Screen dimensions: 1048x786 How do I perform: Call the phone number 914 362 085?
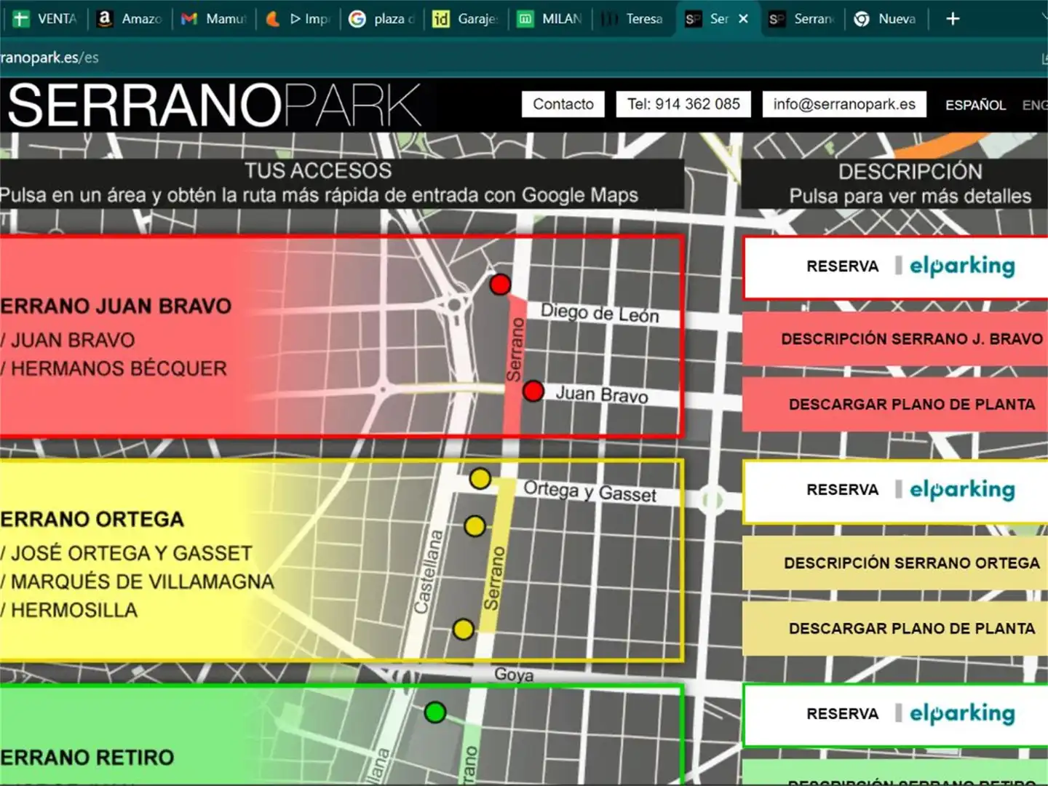pos(684,104)
